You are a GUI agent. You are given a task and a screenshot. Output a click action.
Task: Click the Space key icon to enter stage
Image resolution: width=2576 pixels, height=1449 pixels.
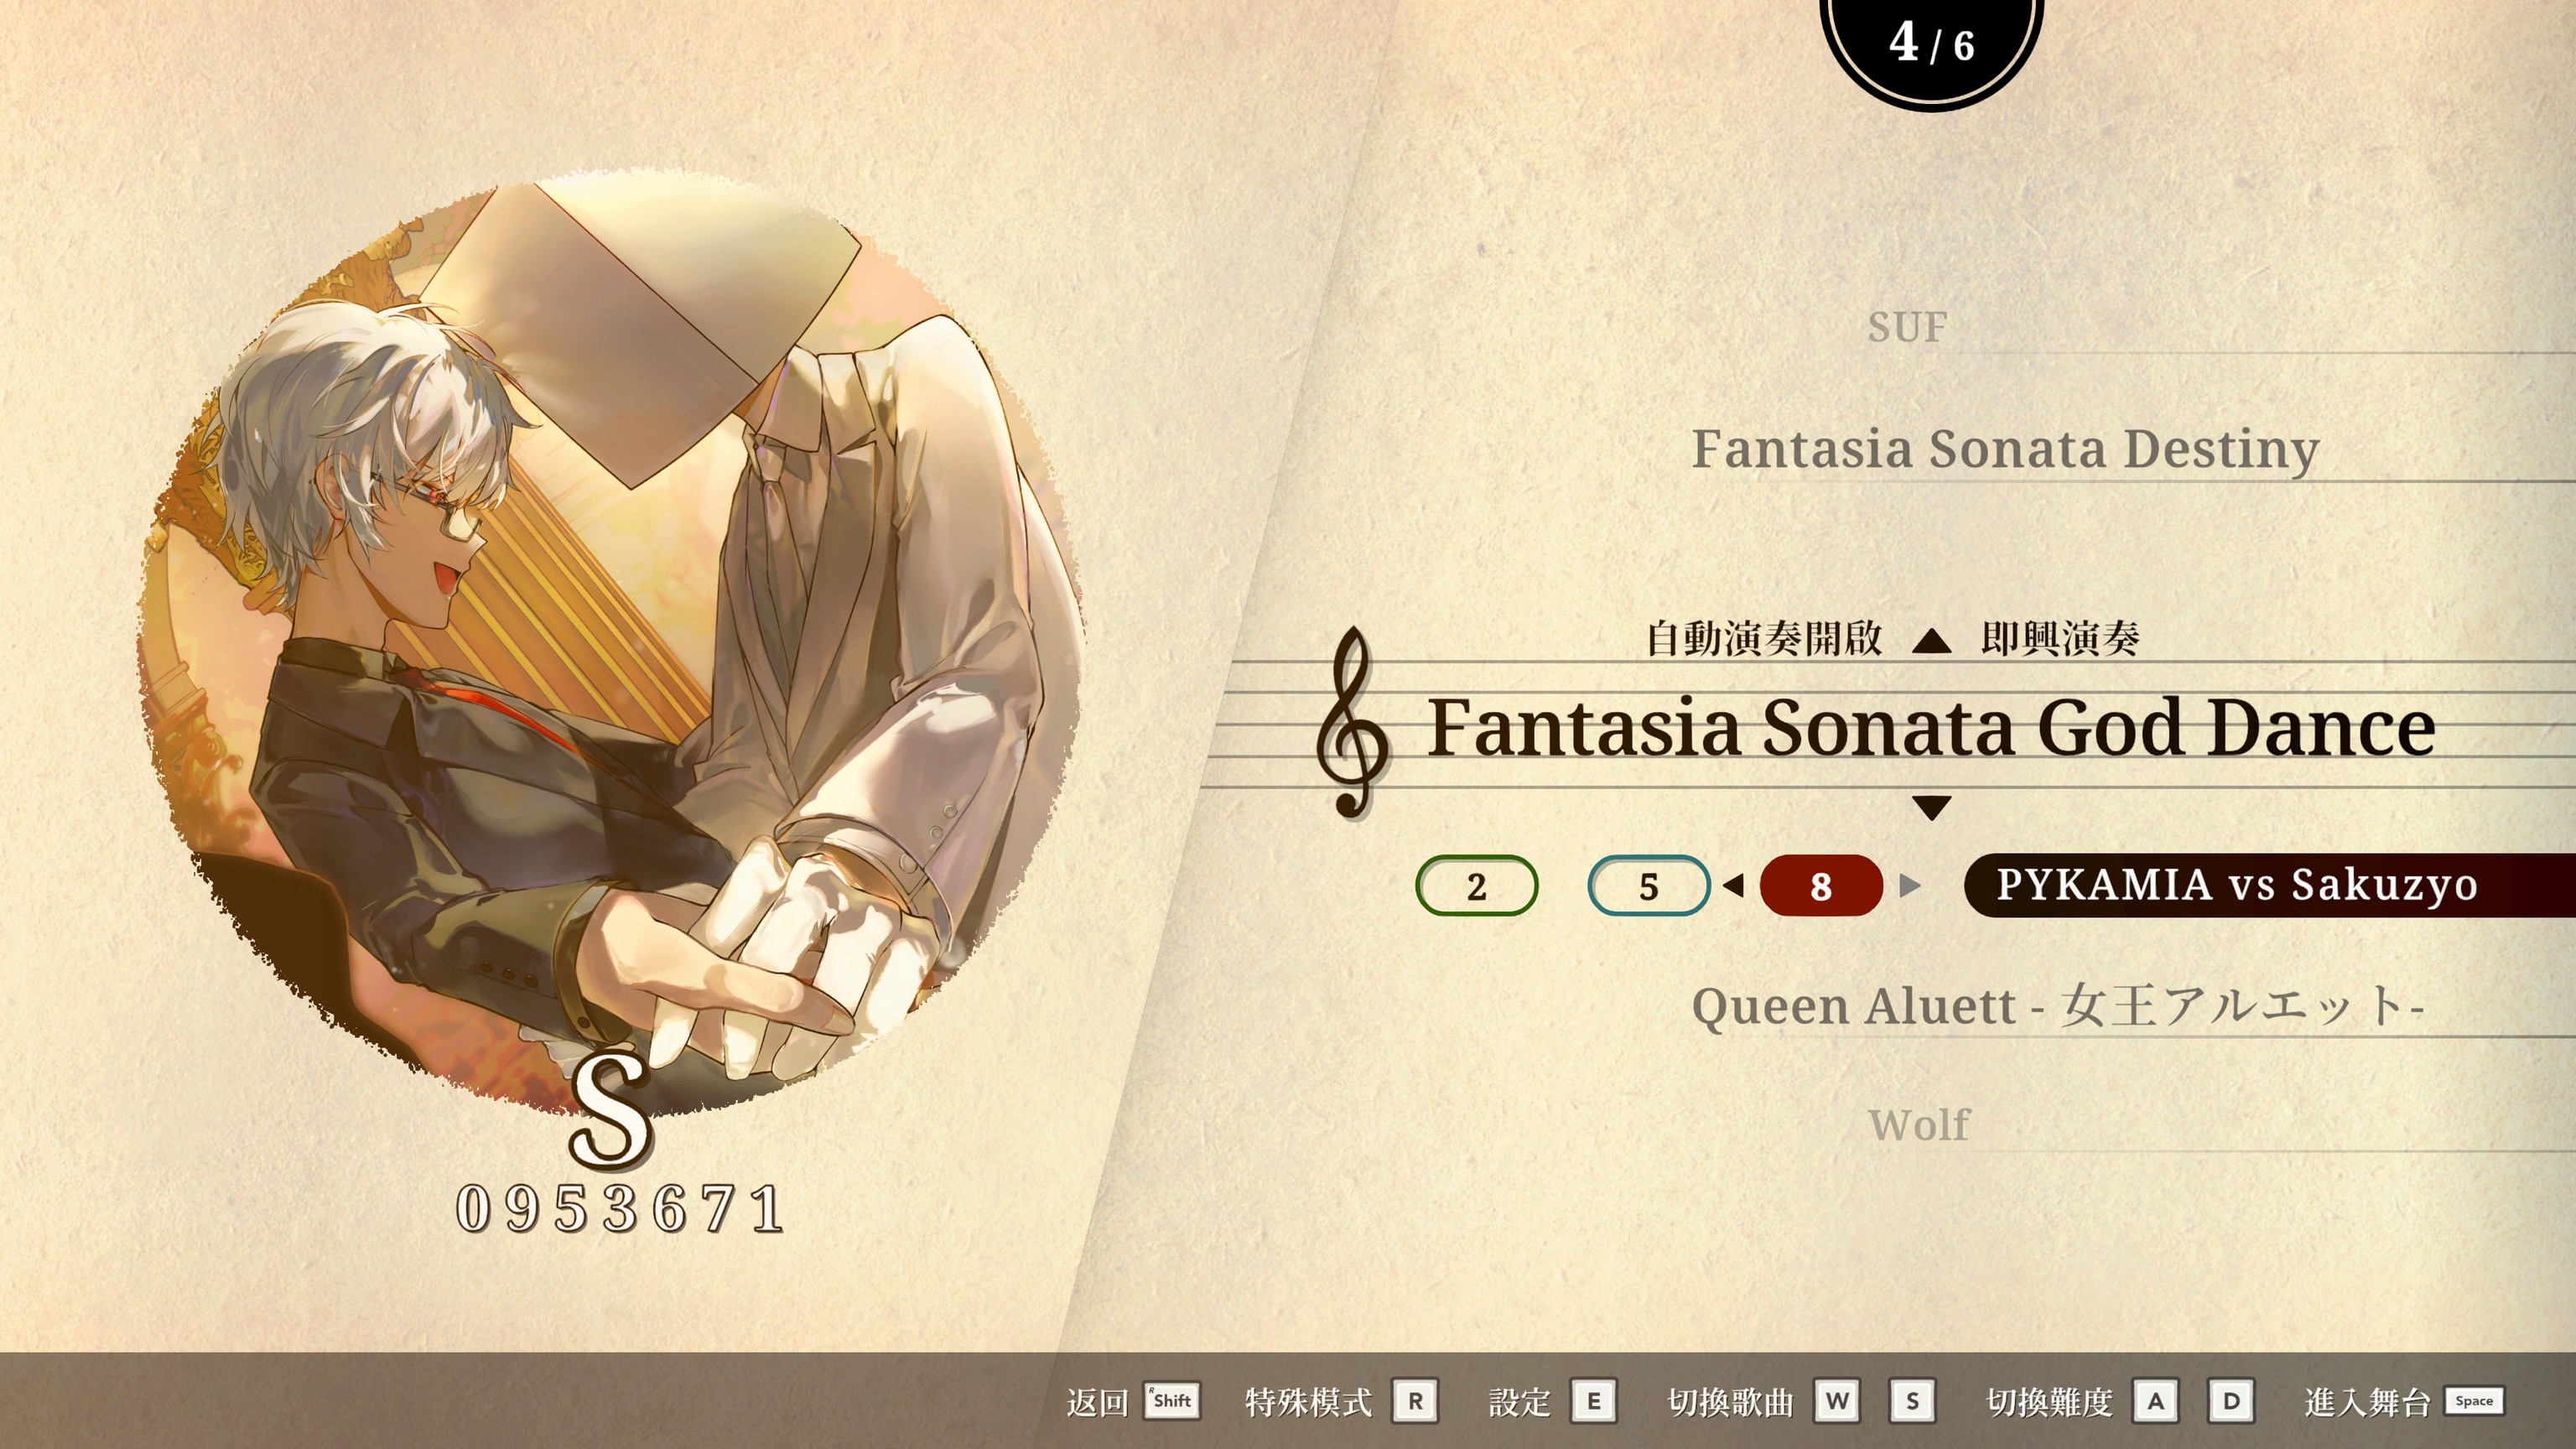point(2474,1401)
